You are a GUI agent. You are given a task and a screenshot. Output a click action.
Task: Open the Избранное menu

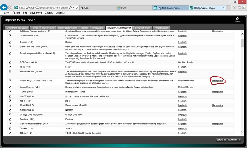point(36,13)
